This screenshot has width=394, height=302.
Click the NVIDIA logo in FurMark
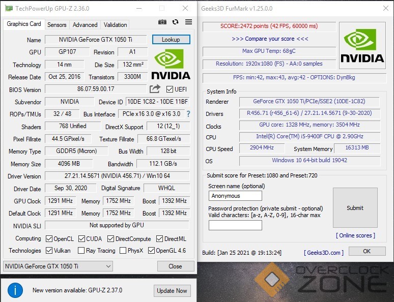coord(362,46)
